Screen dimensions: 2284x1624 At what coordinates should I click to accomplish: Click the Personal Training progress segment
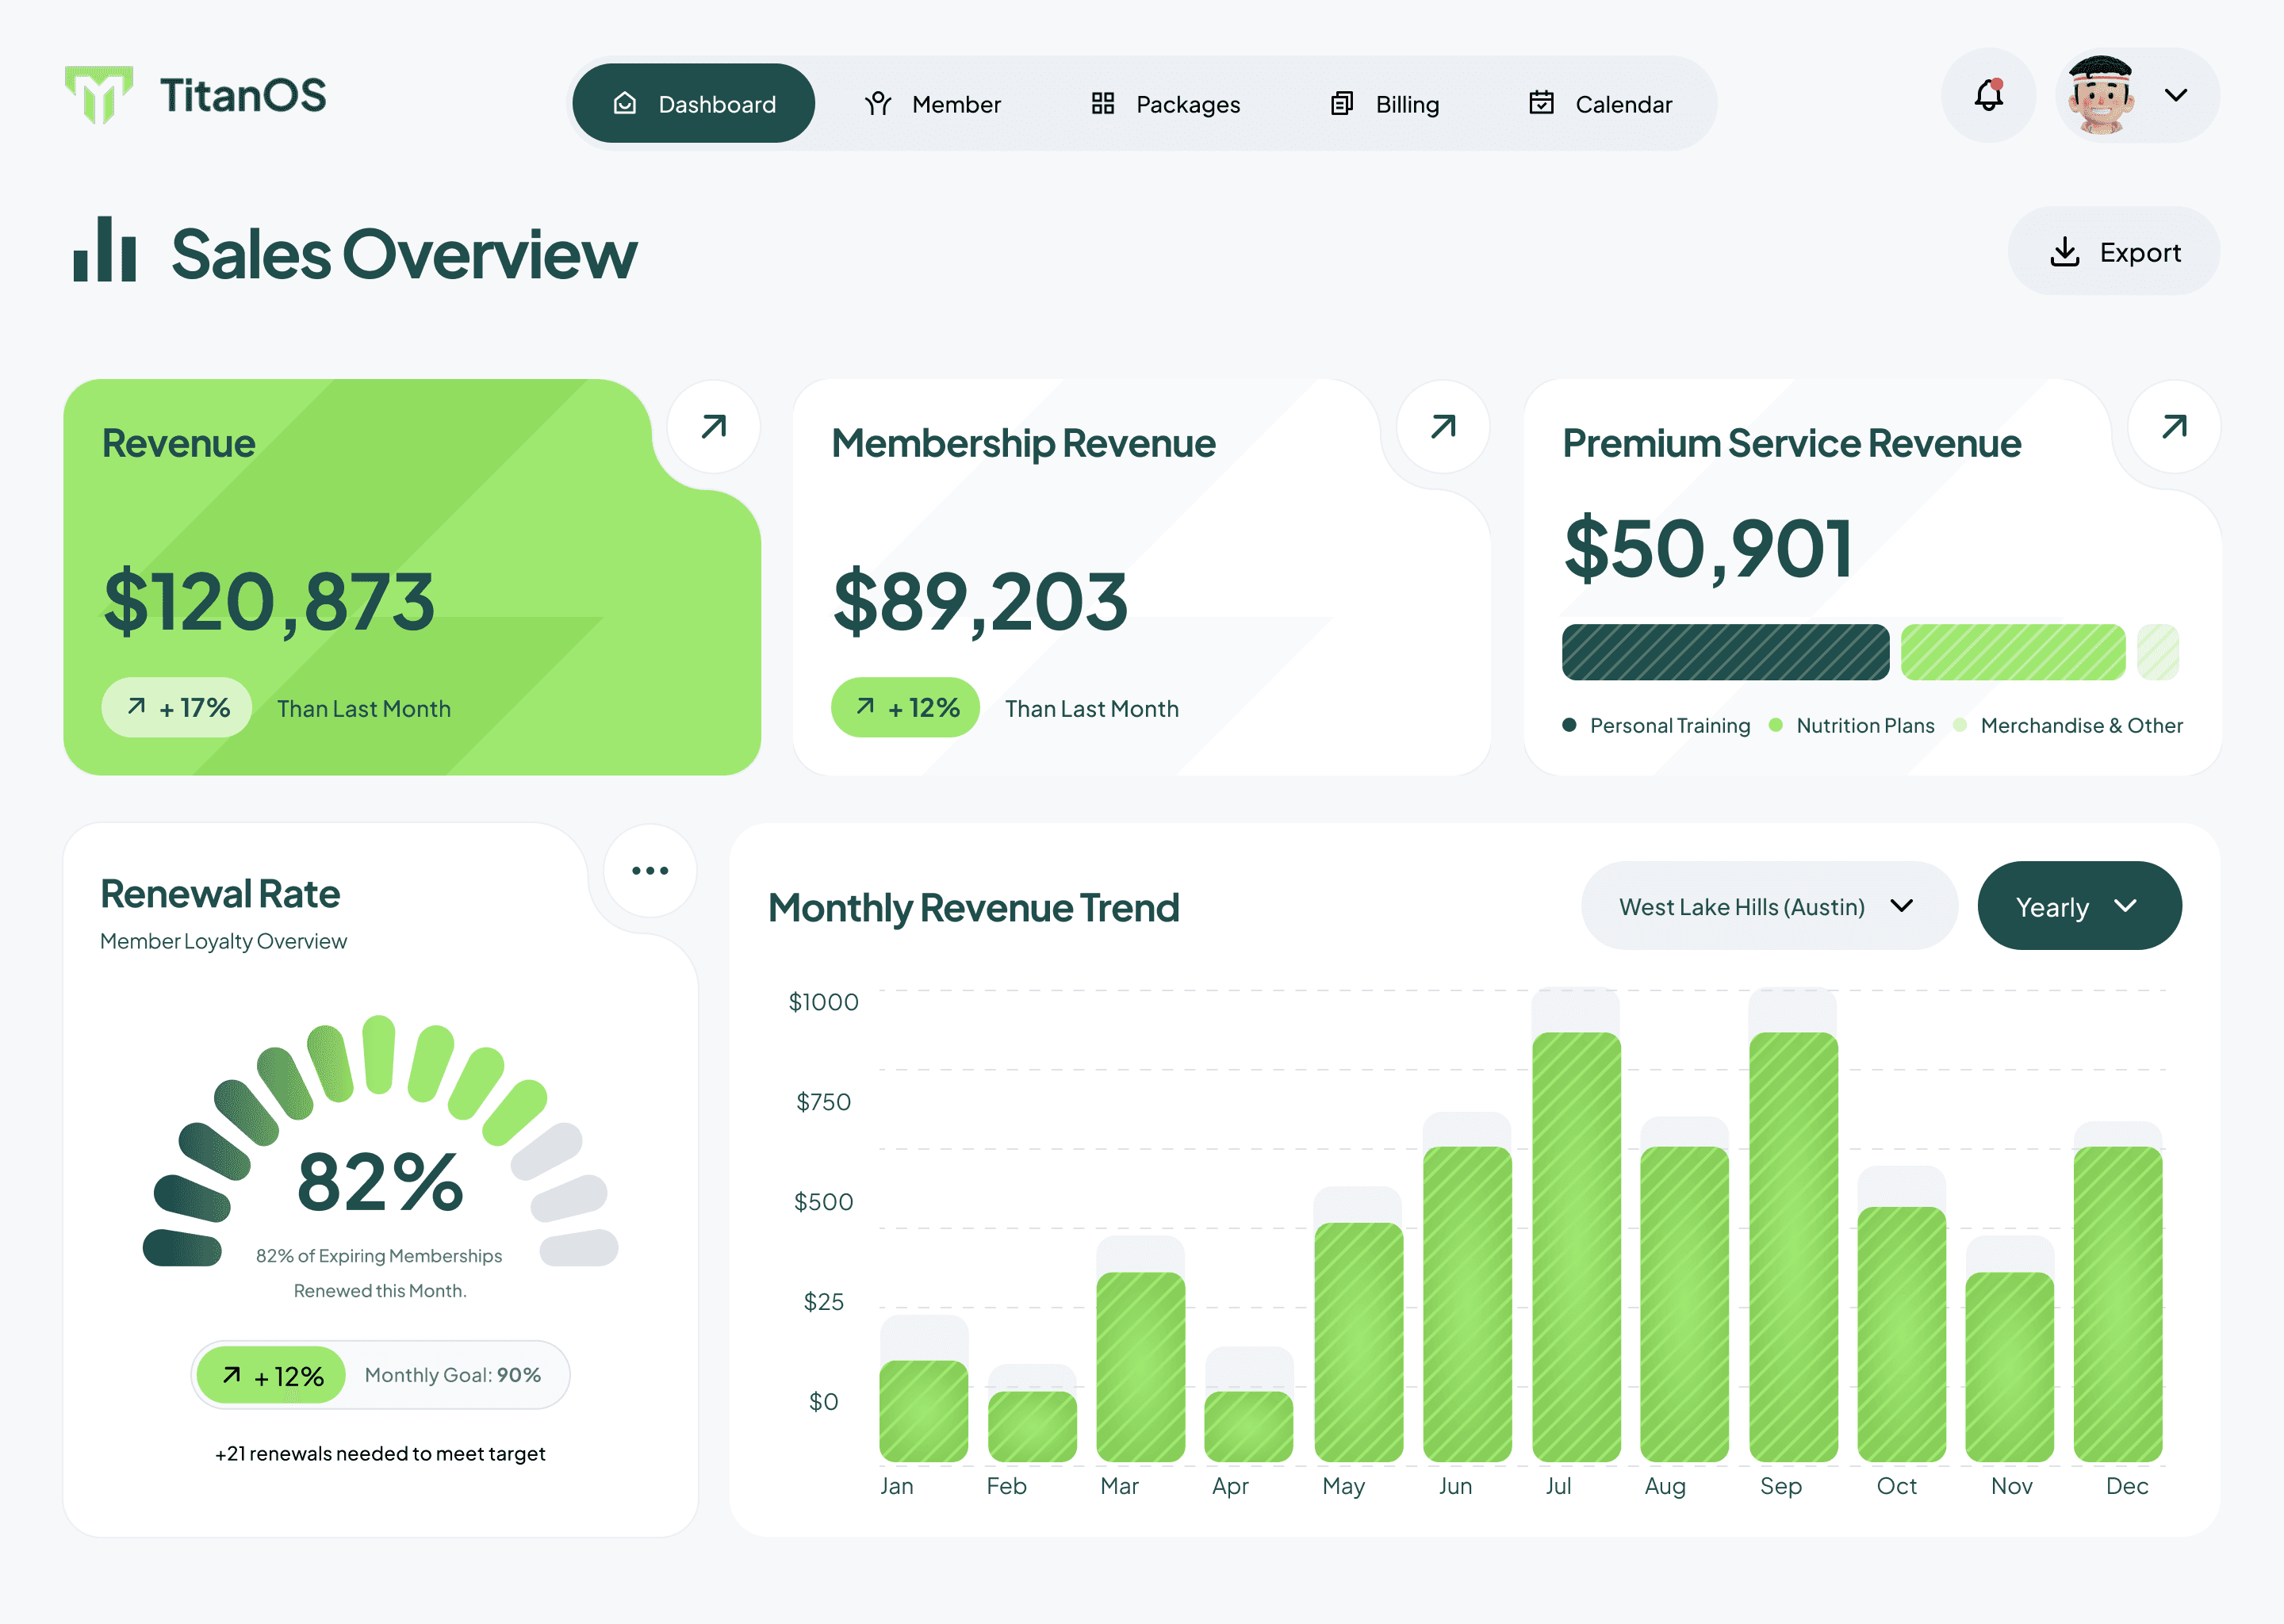click(x=1725, y=652)
